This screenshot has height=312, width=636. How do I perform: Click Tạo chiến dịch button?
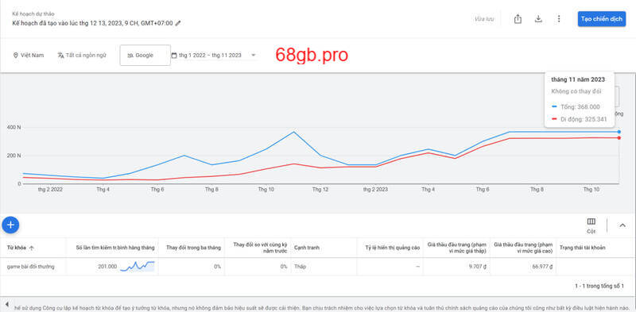[602, 19]
